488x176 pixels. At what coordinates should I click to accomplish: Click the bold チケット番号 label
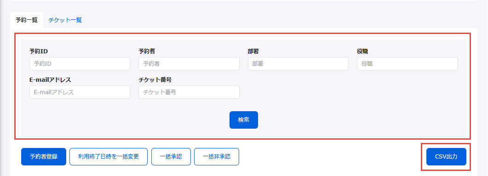(155, 80)
